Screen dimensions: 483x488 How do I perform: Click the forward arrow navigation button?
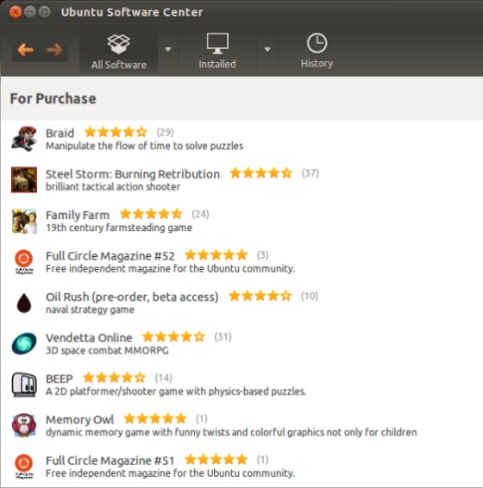[54, 50]
